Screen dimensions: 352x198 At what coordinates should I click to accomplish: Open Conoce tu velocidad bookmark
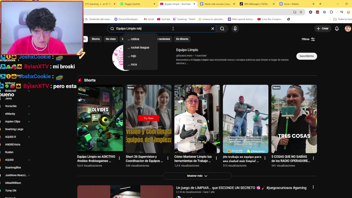click(x=211, y=19)
